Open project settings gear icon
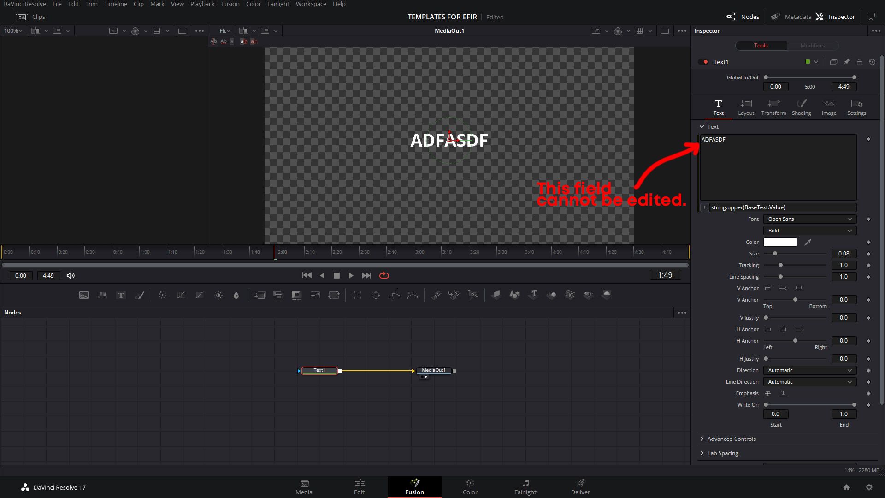 [869, 487]
